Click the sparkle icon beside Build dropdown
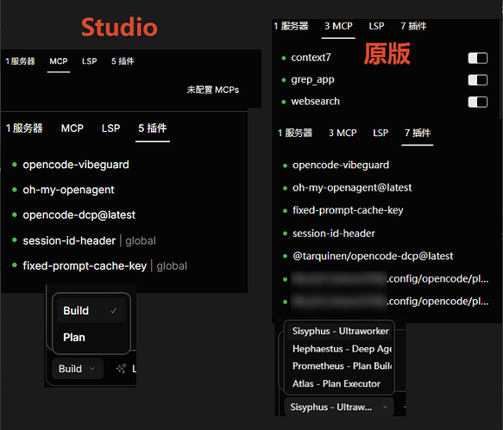This screenshot has height=430, width=503. tap(121, 369)
